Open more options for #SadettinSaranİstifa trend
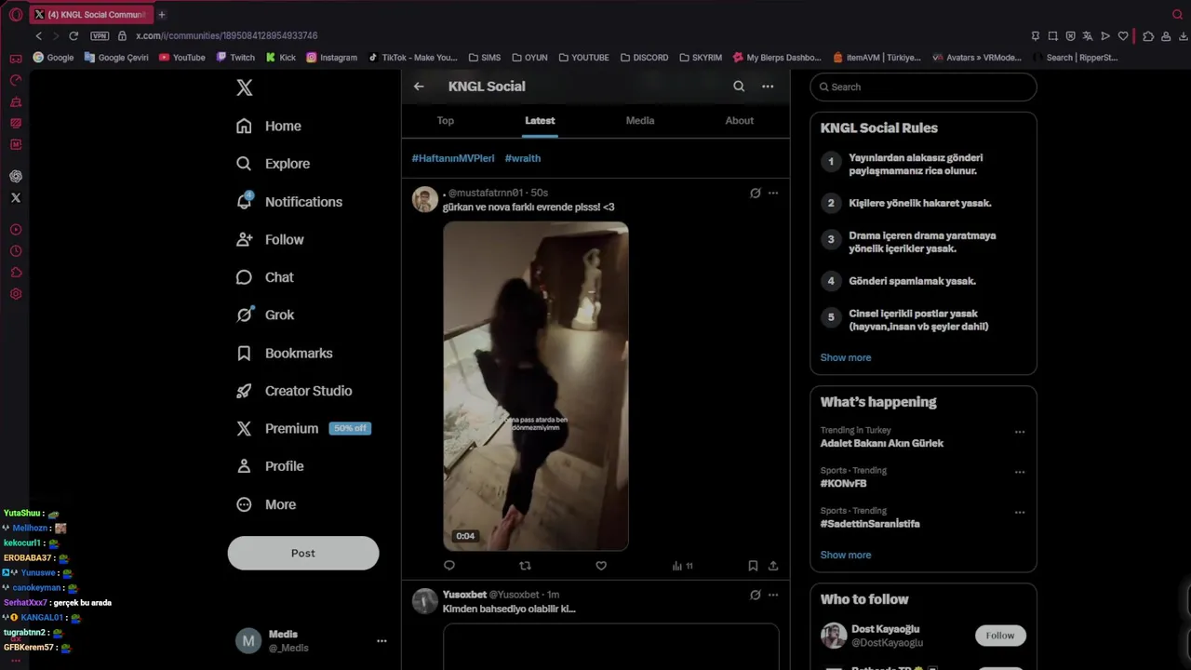The height and width of the screenshot is (670, 1191). 1020,512
